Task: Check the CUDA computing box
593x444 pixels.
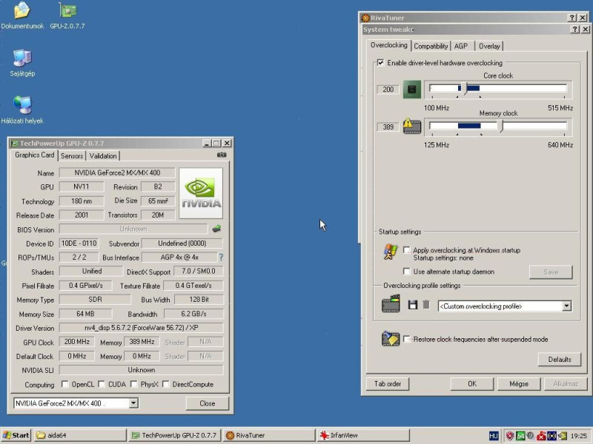Action: pos(102,384)
